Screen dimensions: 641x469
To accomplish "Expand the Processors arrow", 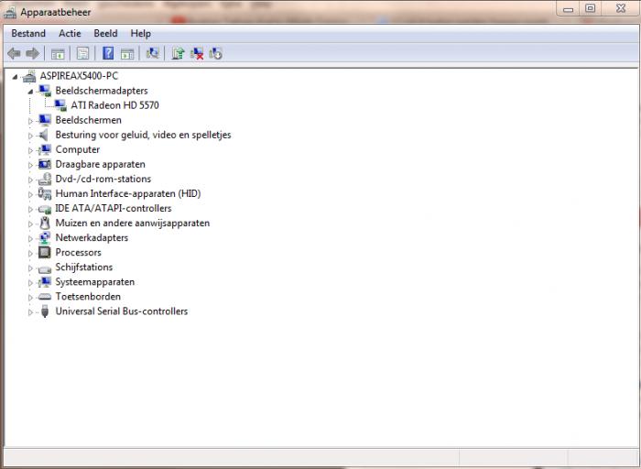I will tap(30, 253).
